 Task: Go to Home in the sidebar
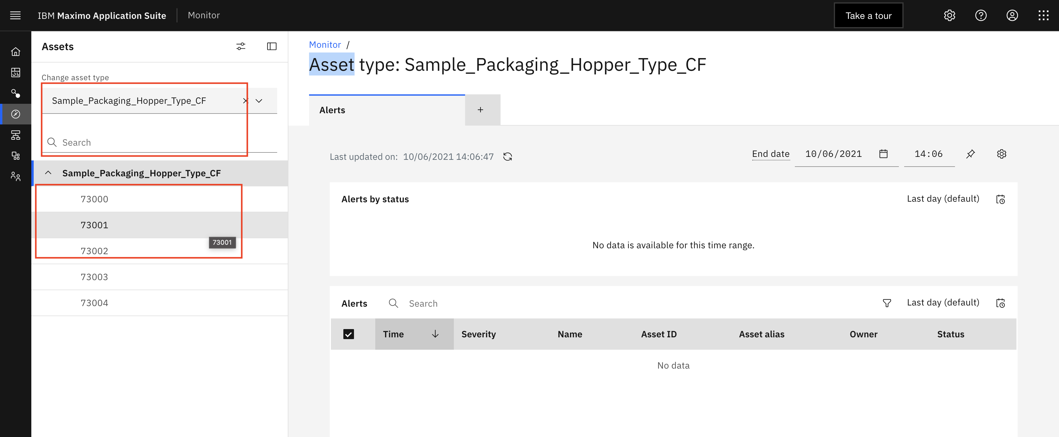click(15, 52)
